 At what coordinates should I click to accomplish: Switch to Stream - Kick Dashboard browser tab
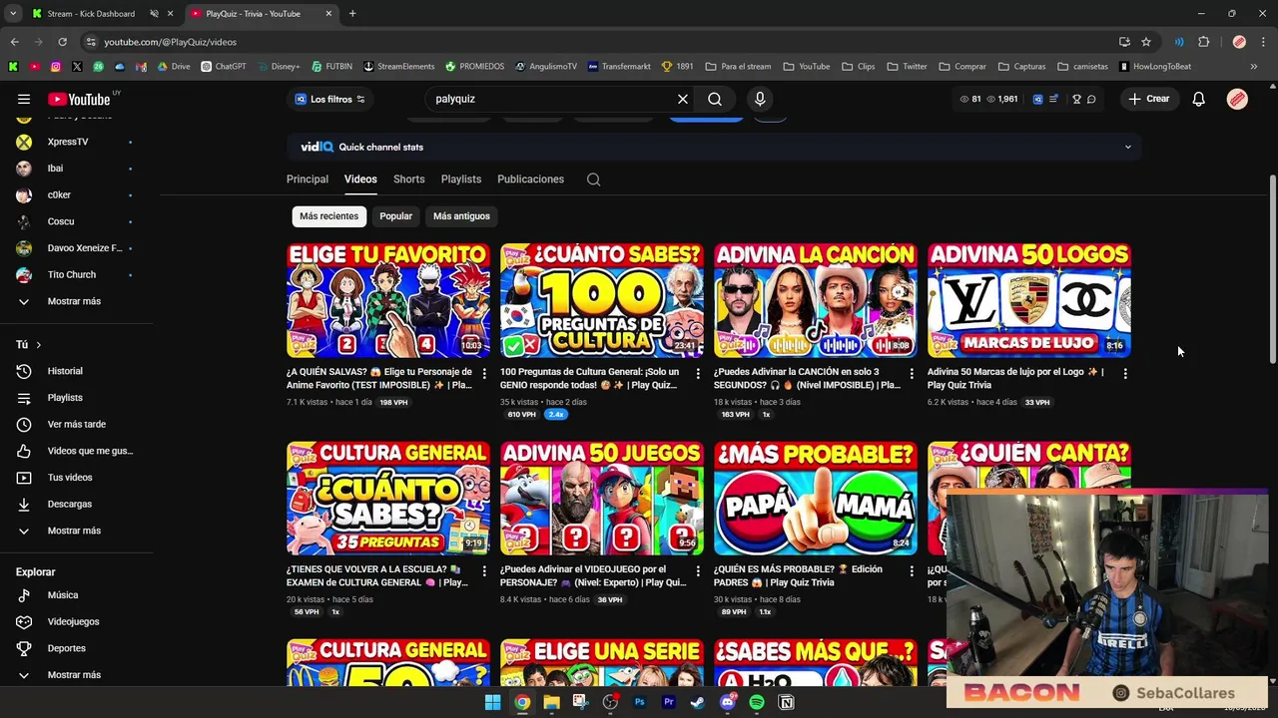[x=90, y=14]
